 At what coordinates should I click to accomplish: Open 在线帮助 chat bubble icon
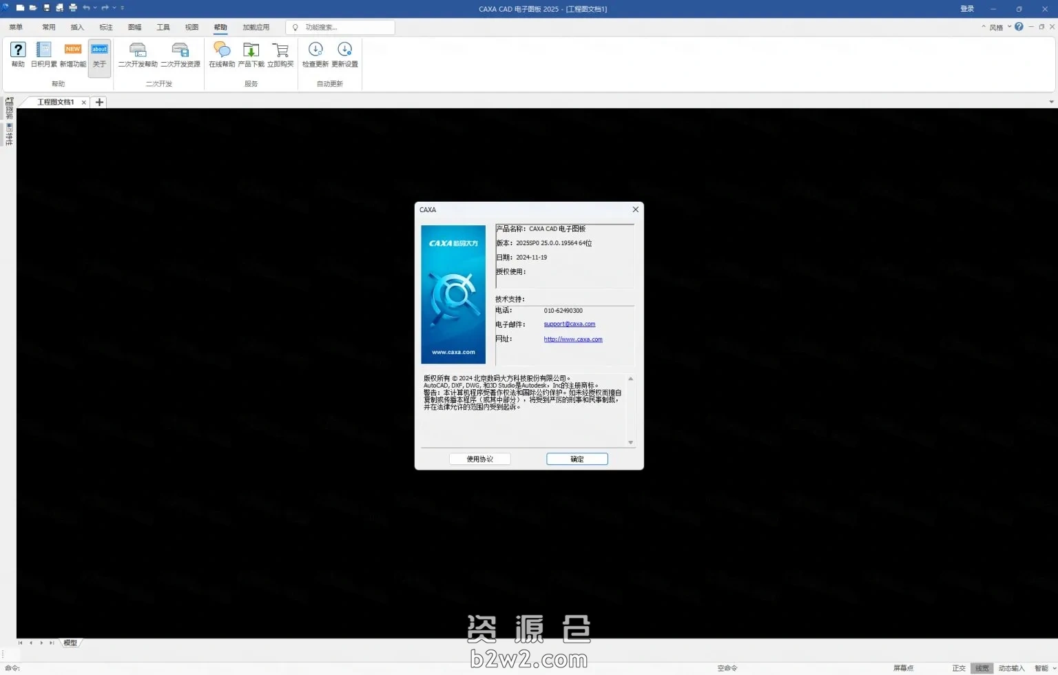(222, 54)
